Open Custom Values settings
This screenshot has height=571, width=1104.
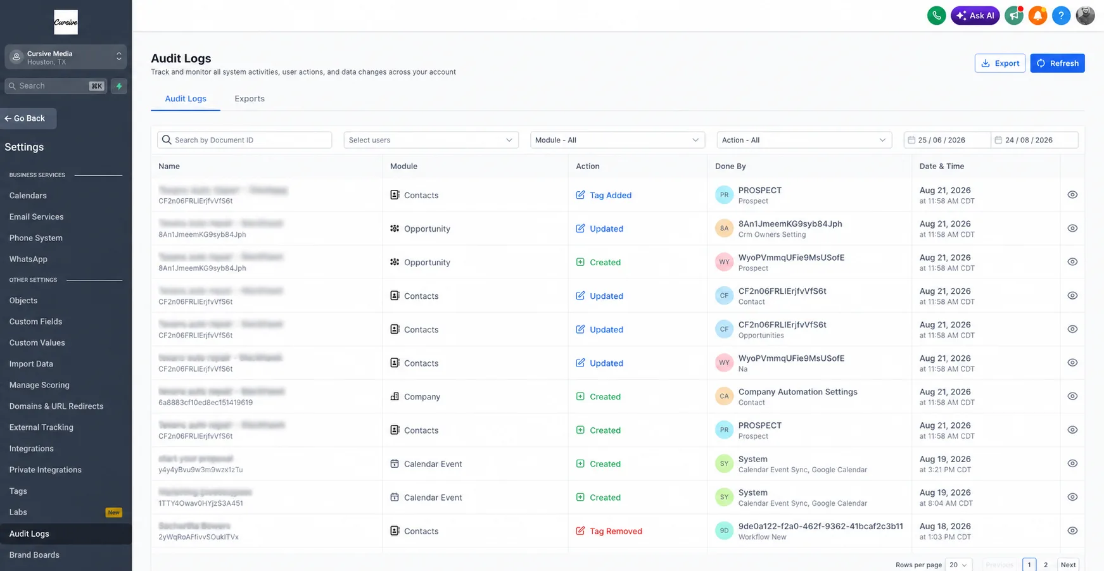click(x=37, y=342)
